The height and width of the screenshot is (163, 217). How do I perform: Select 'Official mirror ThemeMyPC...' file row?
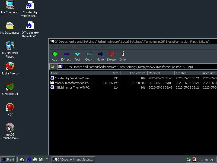[x=133, y=87]
